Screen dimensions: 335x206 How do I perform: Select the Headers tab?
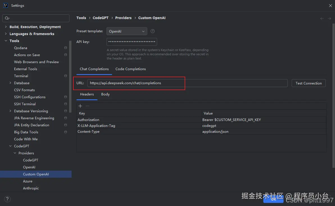87,94
